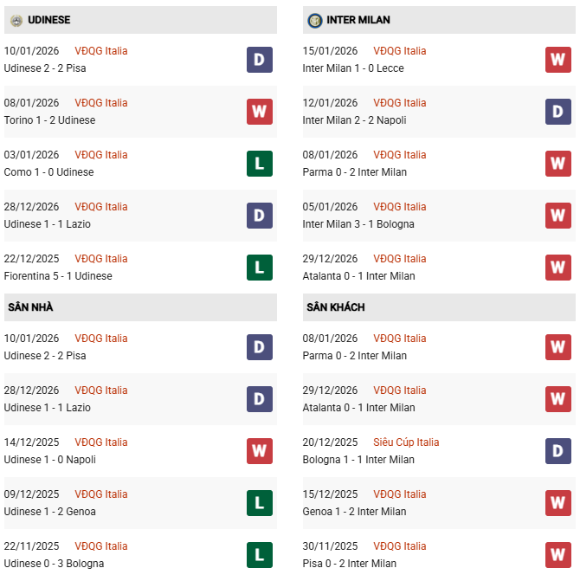The width and height of the screenshot is (580, 581).
Task: Select the L badge beside Fiorentina 5-1 Udinese
Action: (259, 268)
